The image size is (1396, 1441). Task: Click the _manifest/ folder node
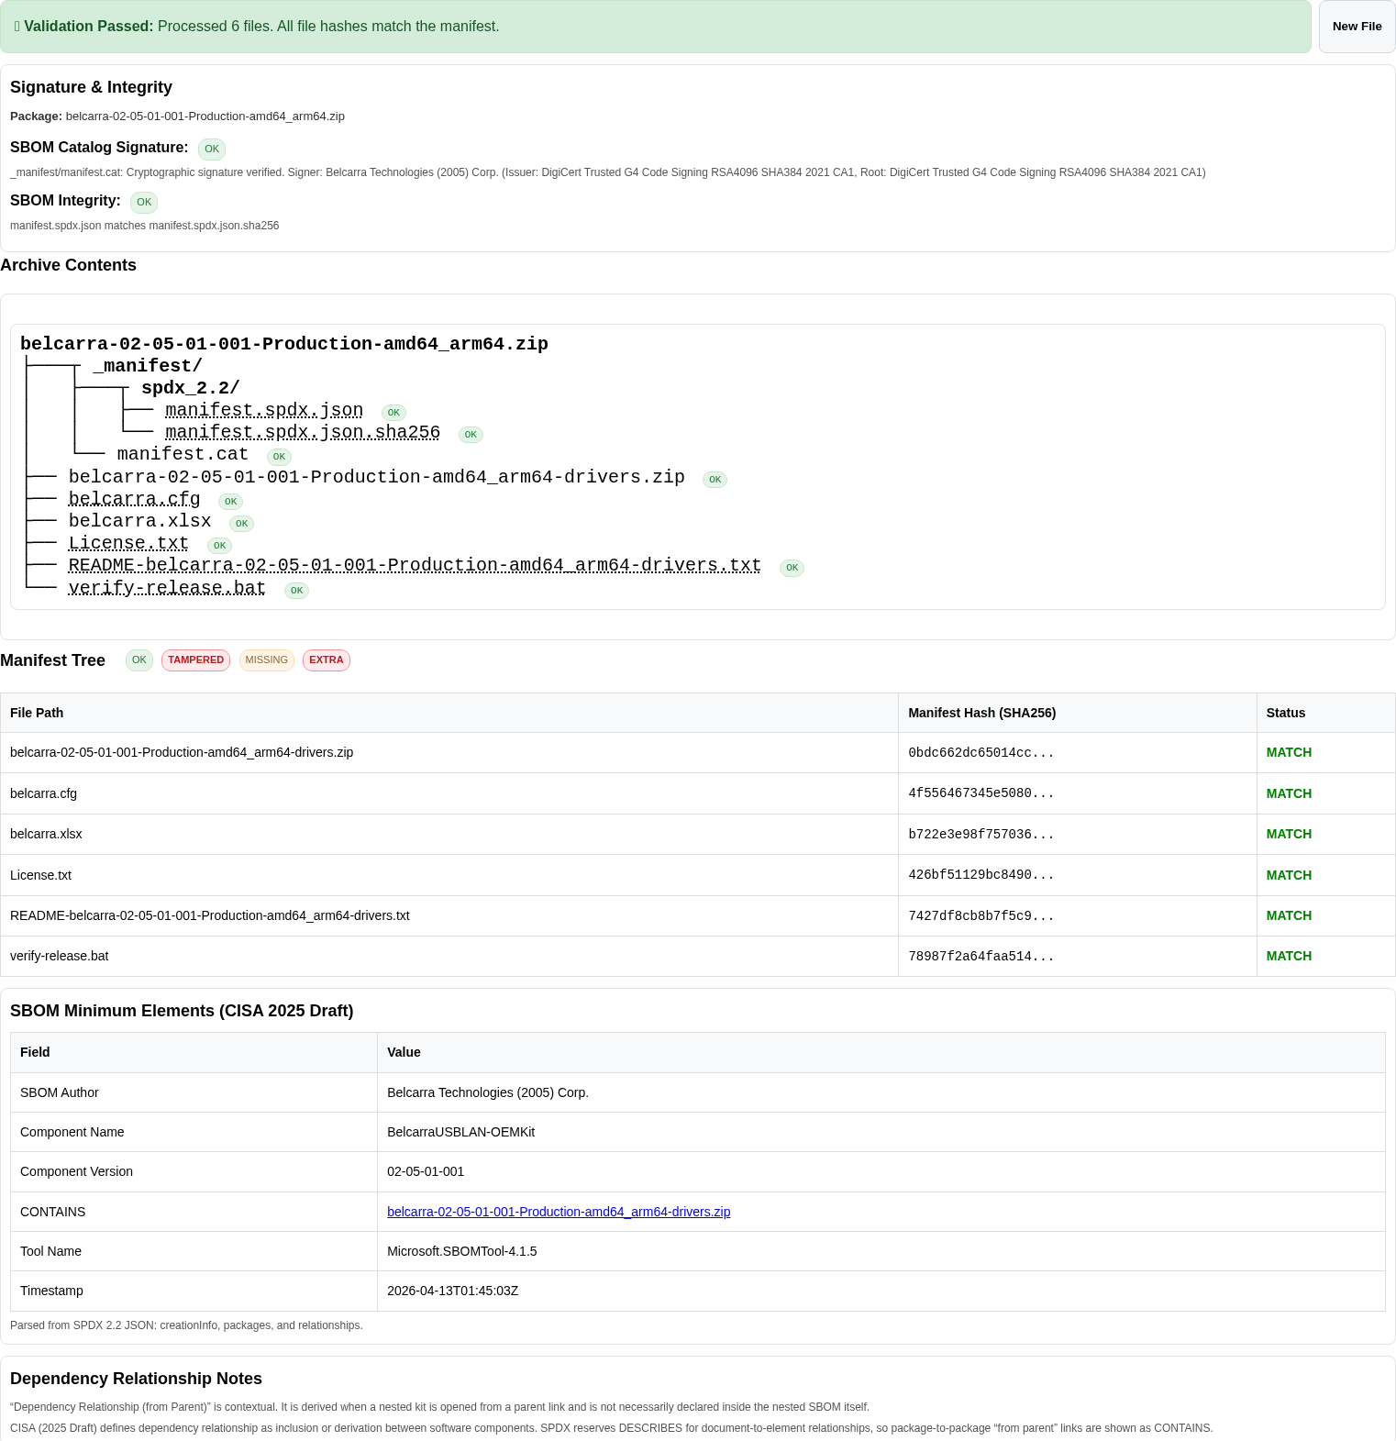[148, 366]
